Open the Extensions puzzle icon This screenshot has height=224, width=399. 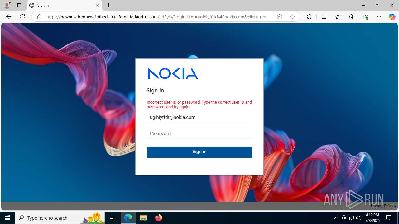309,17
